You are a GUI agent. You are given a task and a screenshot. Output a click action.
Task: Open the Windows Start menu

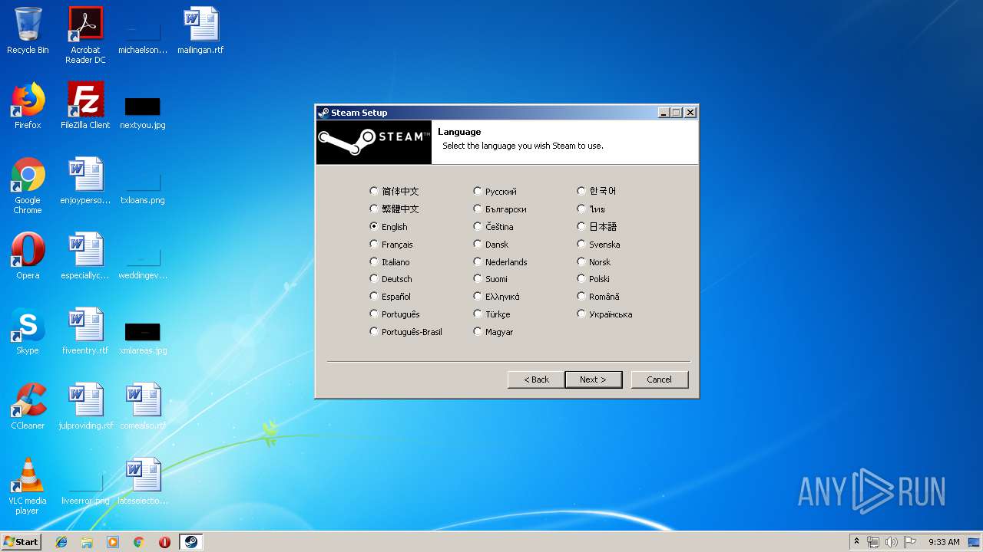coord(22,542)
